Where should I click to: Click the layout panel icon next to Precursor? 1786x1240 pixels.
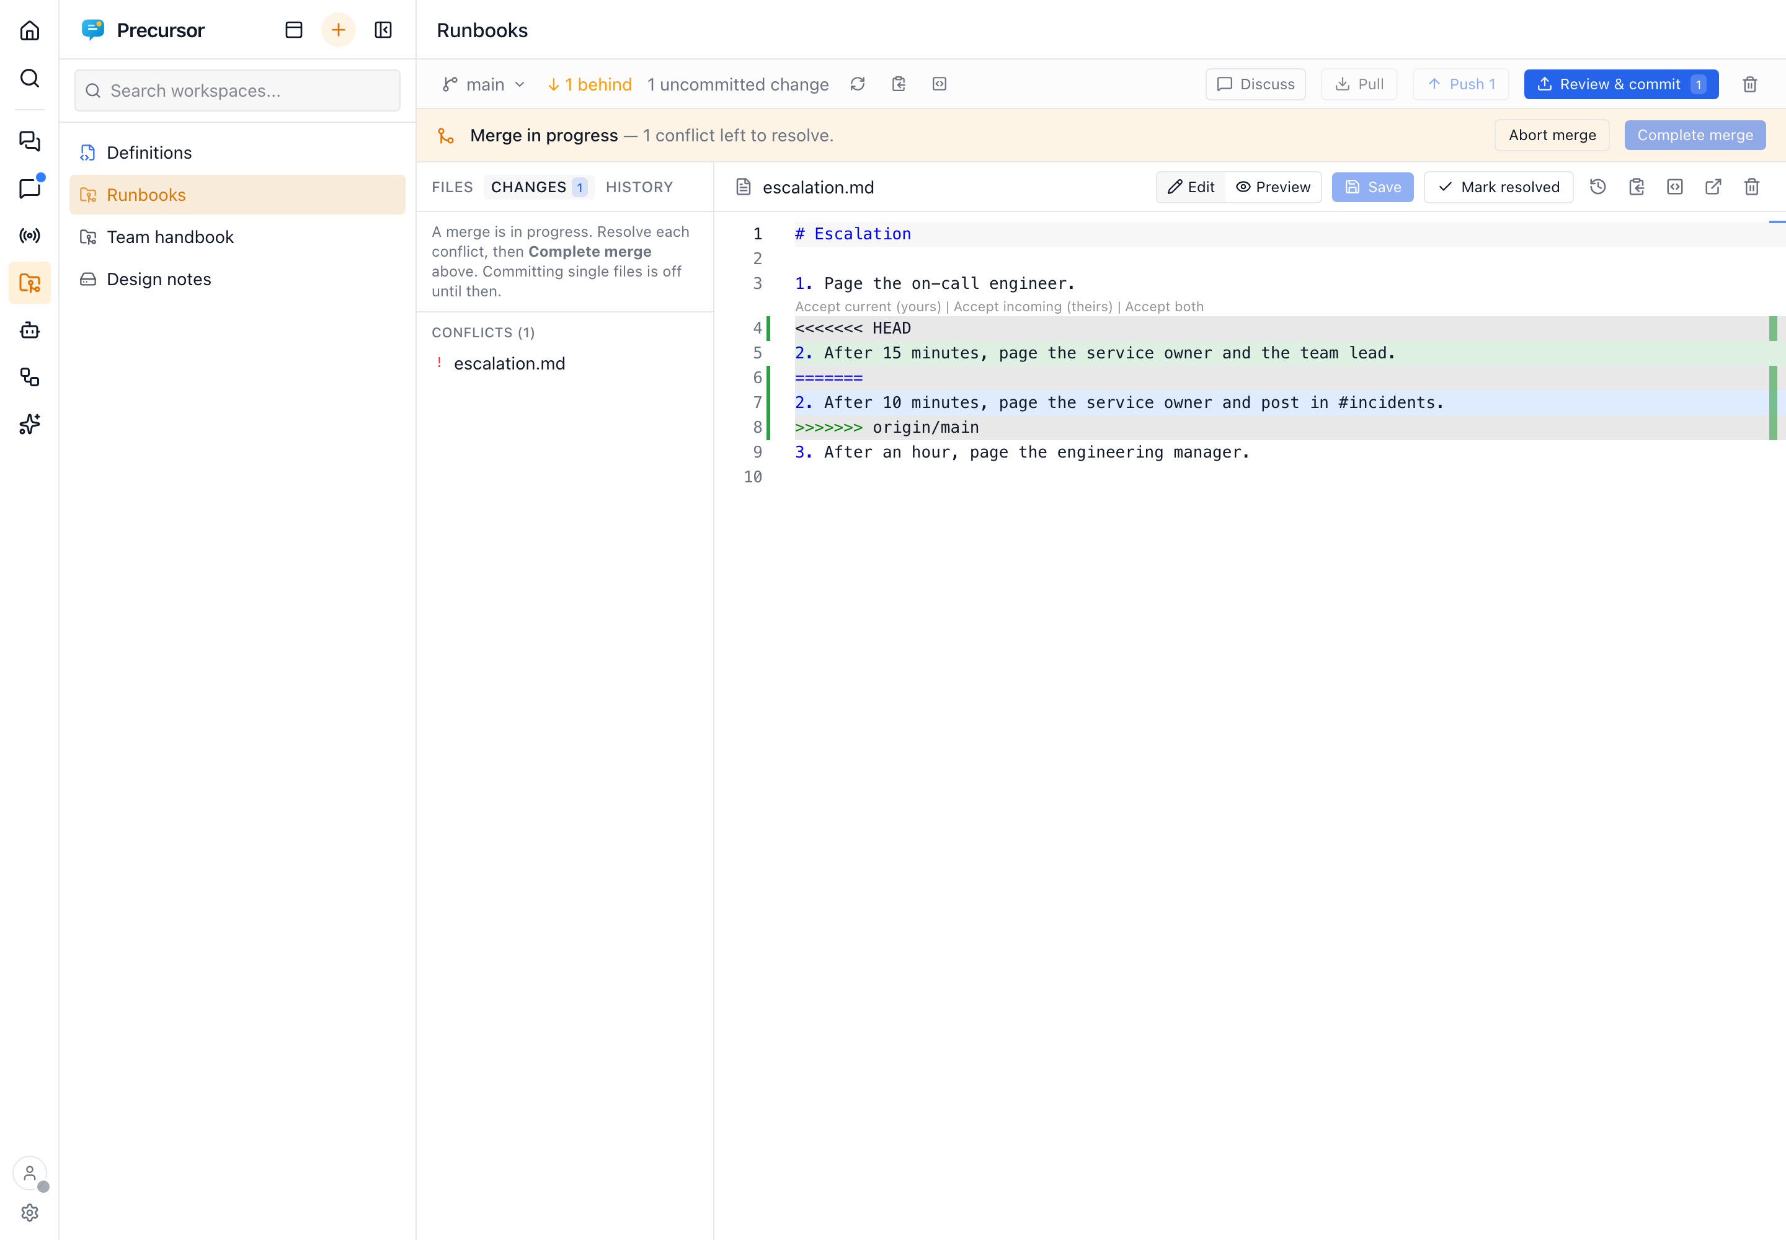point(294,30)
